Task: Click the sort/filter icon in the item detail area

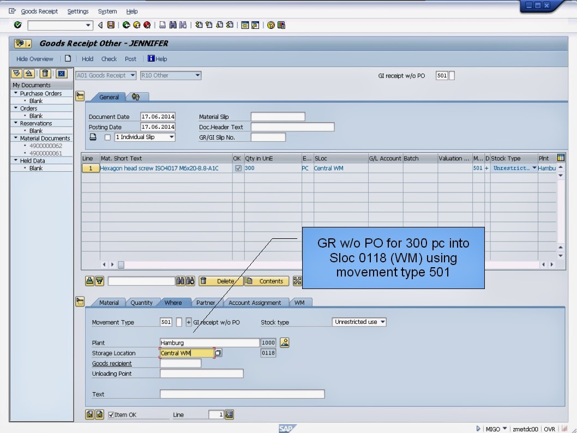Action: click(99, 281)
